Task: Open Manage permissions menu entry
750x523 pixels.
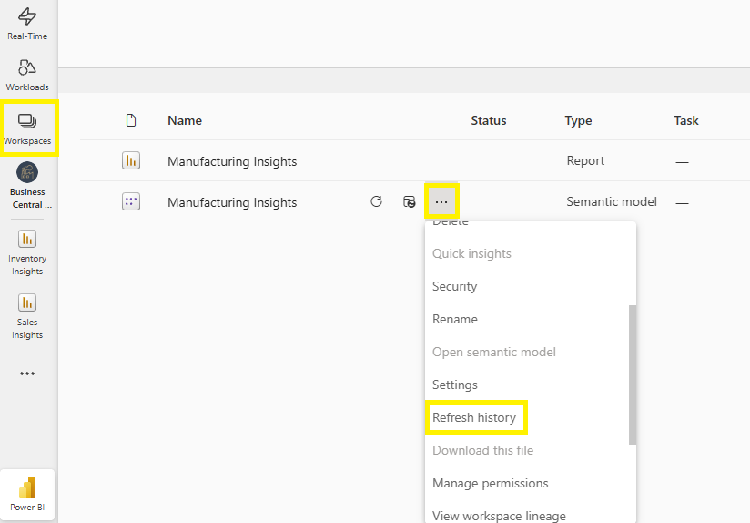Action: tap(490, 483)
